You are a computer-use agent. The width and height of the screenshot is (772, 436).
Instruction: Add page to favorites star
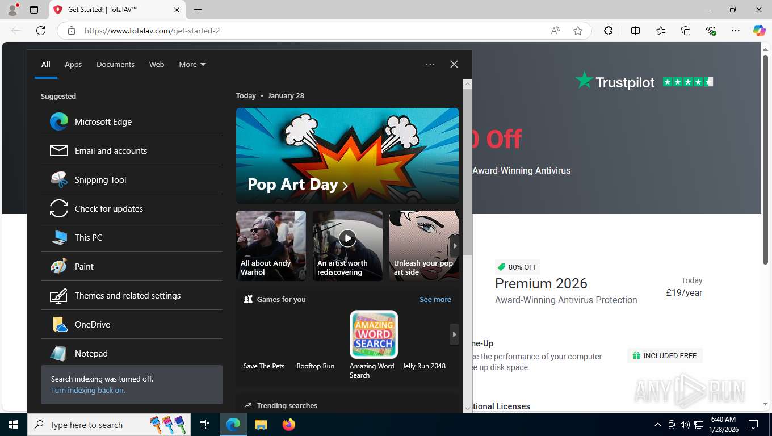coord(578,31)
